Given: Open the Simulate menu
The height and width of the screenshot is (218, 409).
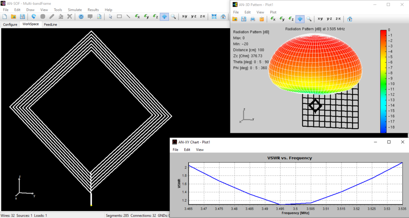Looking at the screenshot, I should (75, 10).
